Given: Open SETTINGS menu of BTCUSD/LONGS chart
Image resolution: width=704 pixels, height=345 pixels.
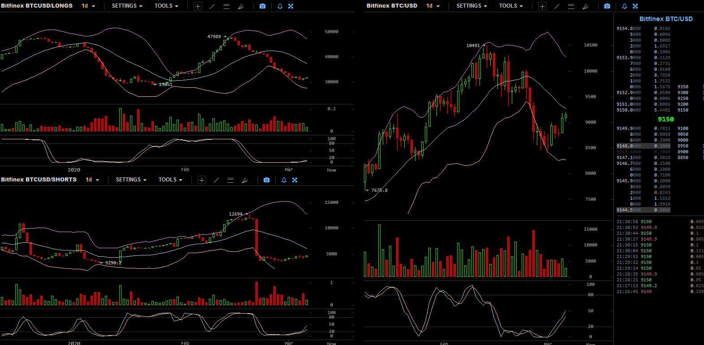Looking at the screenshot, I should (x=127, y=6).
